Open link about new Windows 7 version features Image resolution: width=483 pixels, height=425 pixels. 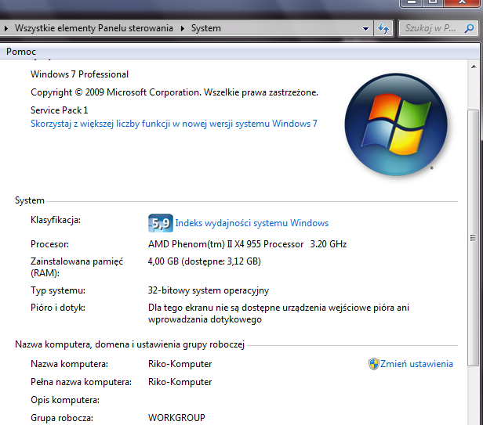pos(174,124)
